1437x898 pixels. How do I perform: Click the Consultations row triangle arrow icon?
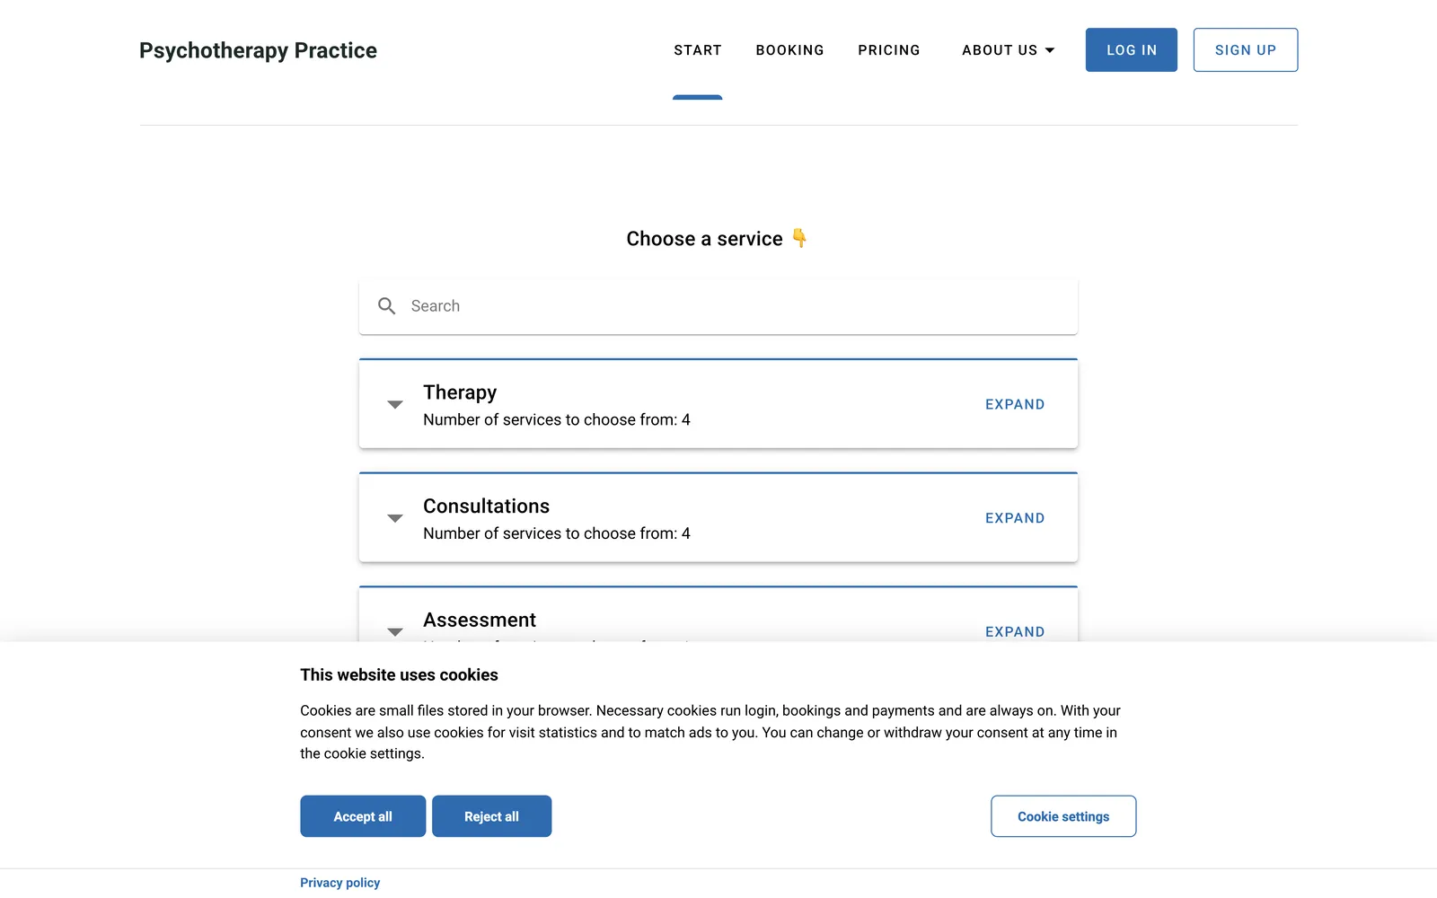click(395, 518)
